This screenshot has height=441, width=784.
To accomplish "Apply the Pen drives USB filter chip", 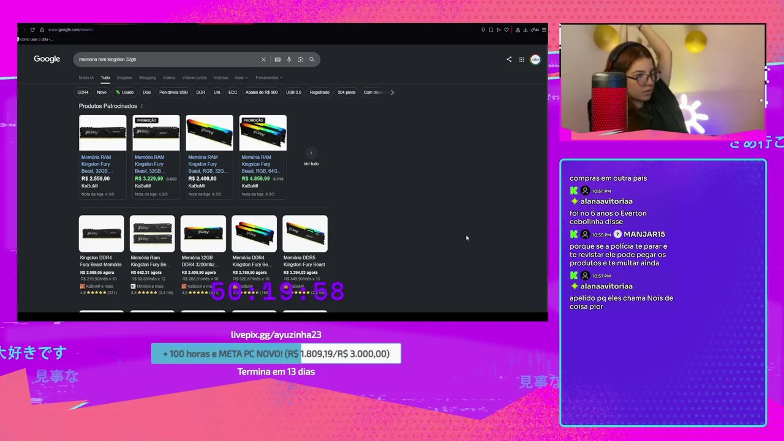I will [x=173, y=92].
